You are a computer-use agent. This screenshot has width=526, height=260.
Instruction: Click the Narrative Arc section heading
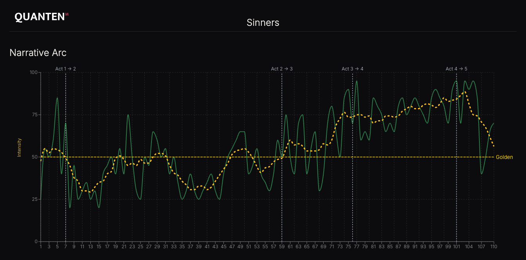pos(38,52)
